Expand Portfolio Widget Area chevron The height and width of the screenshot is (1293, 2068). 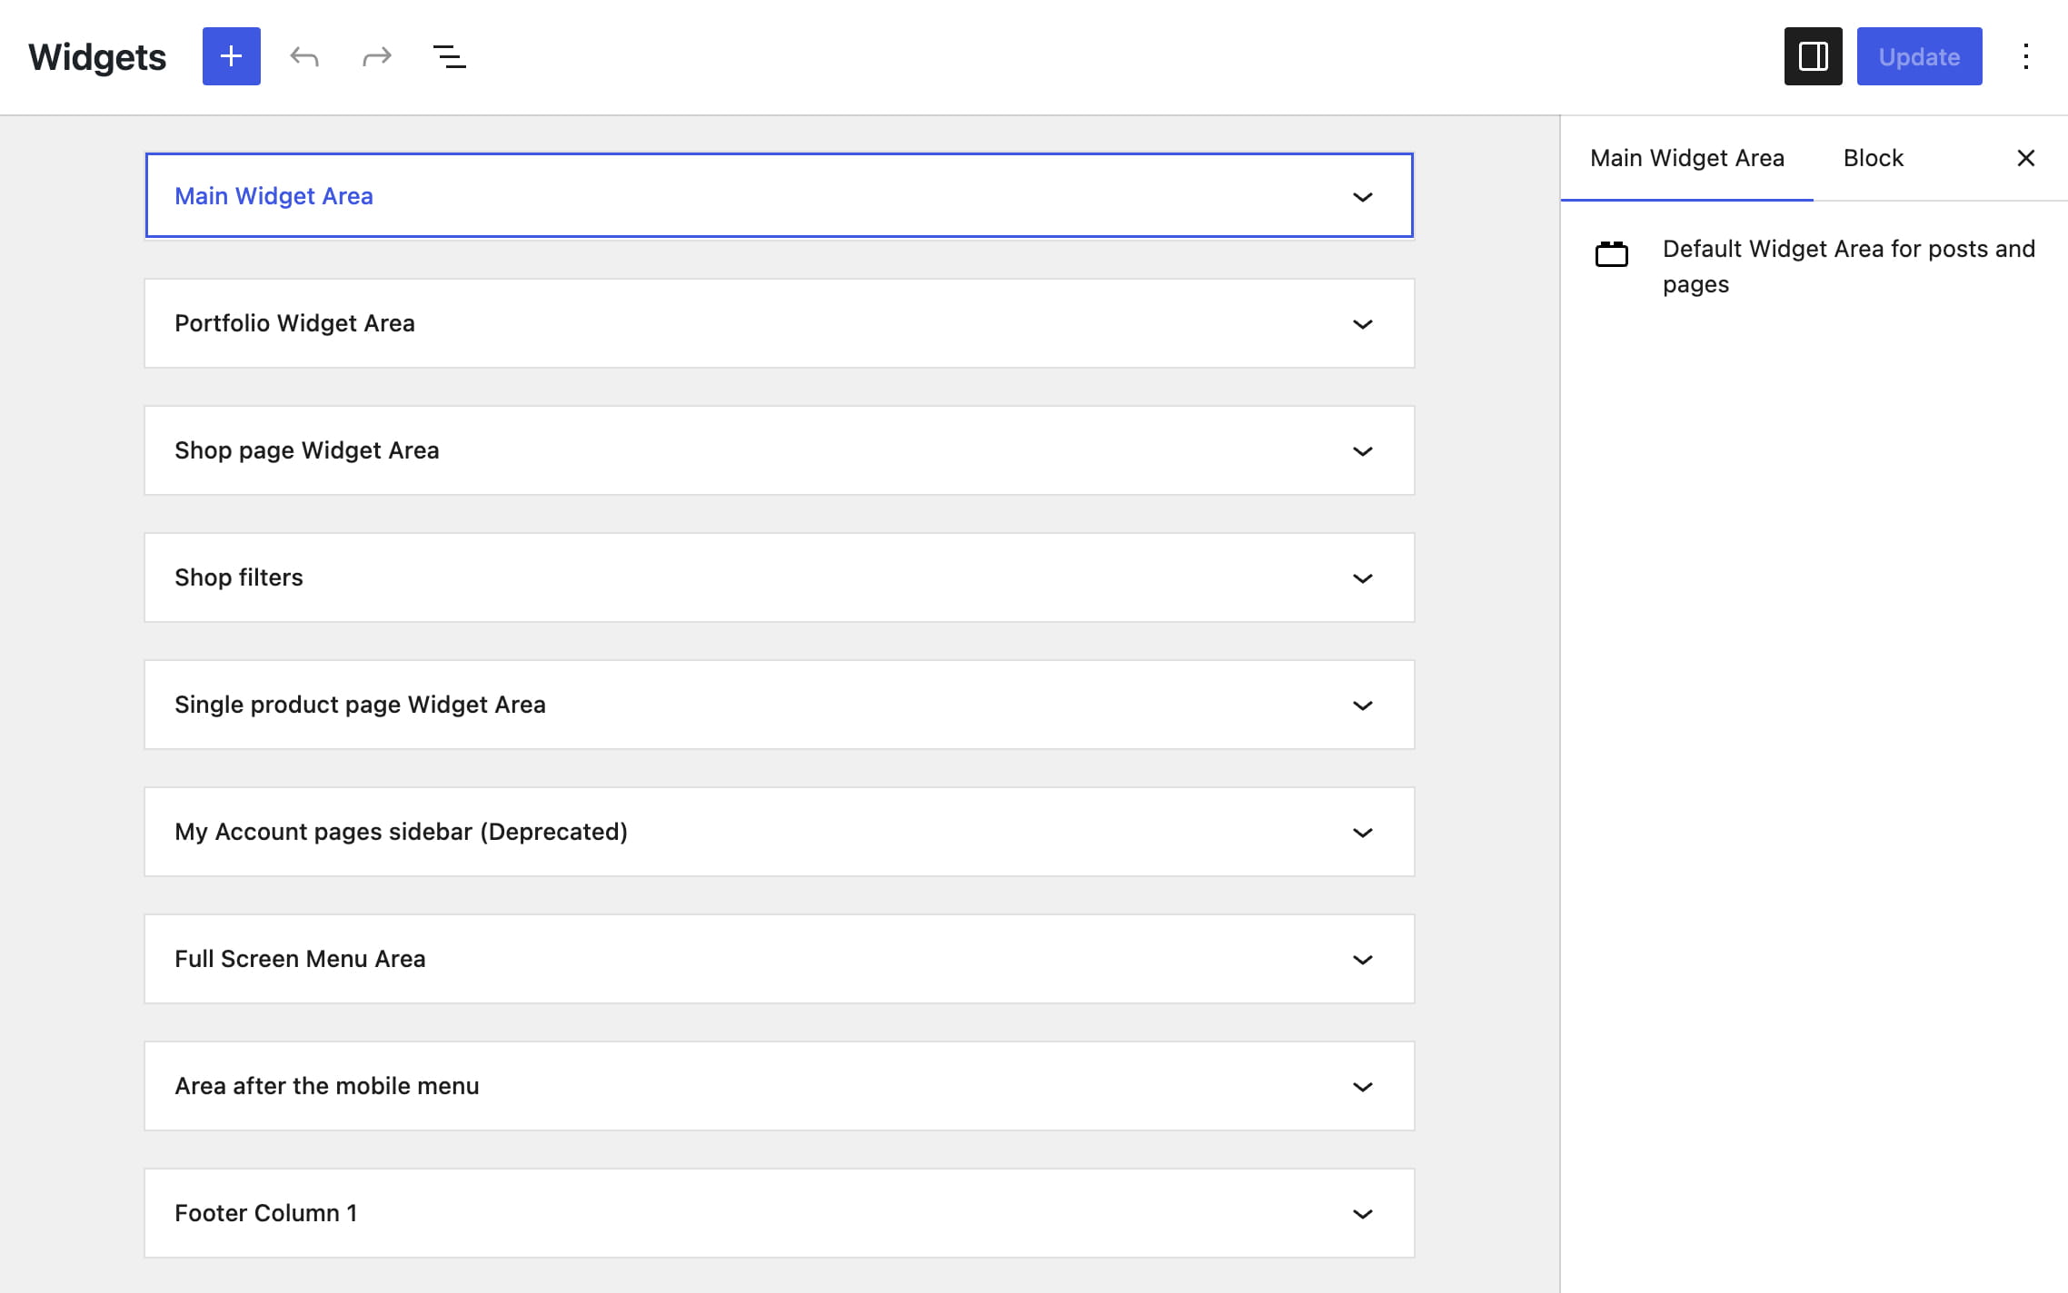(x=1362, y=323)
